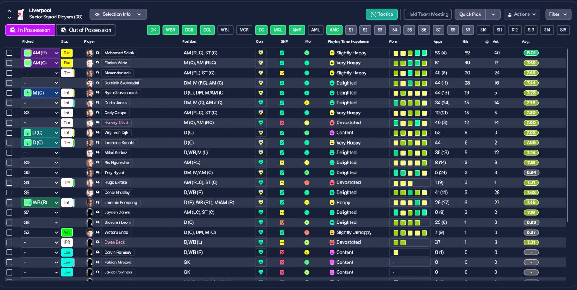Click Harvey Elliott's devastated face icon
The image size is (577, 290).
pos(332,122)
